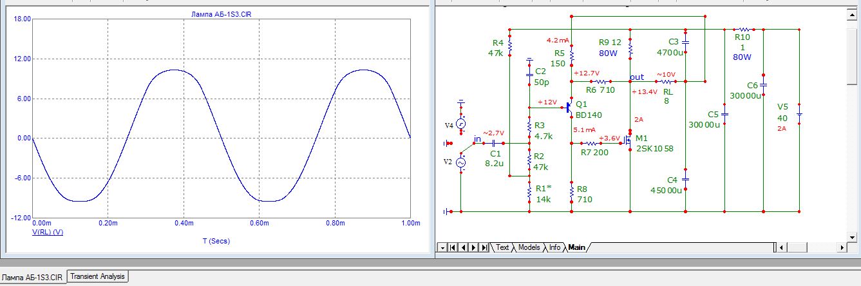
Task: Switch to the Models page tab
Action: [529, 247]
